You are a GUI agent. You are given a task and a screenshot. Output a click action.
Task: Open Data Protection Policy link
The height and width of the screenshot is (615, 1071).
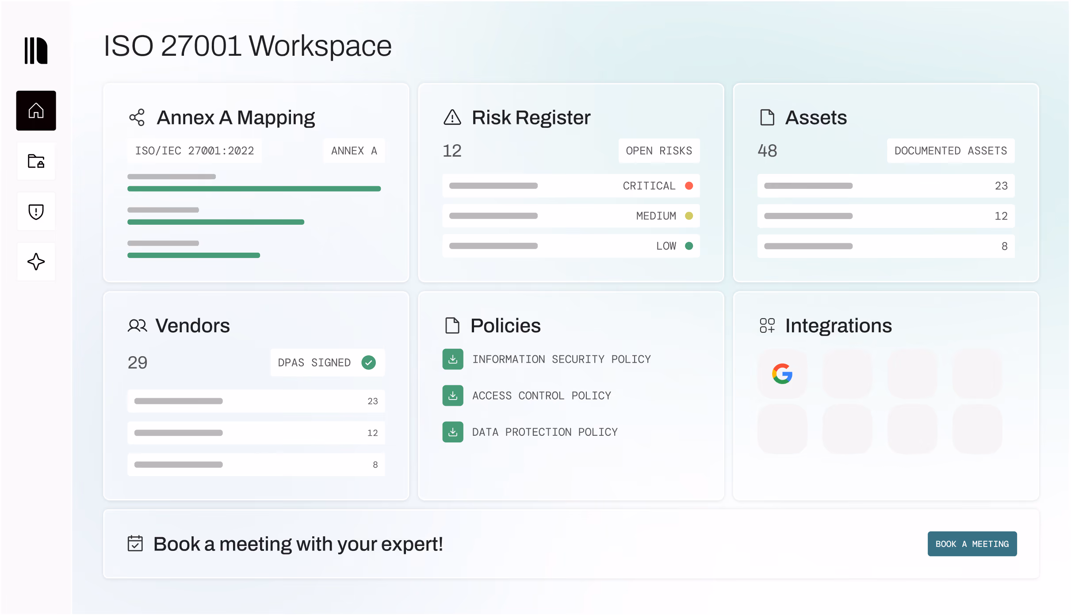[545, 432]
